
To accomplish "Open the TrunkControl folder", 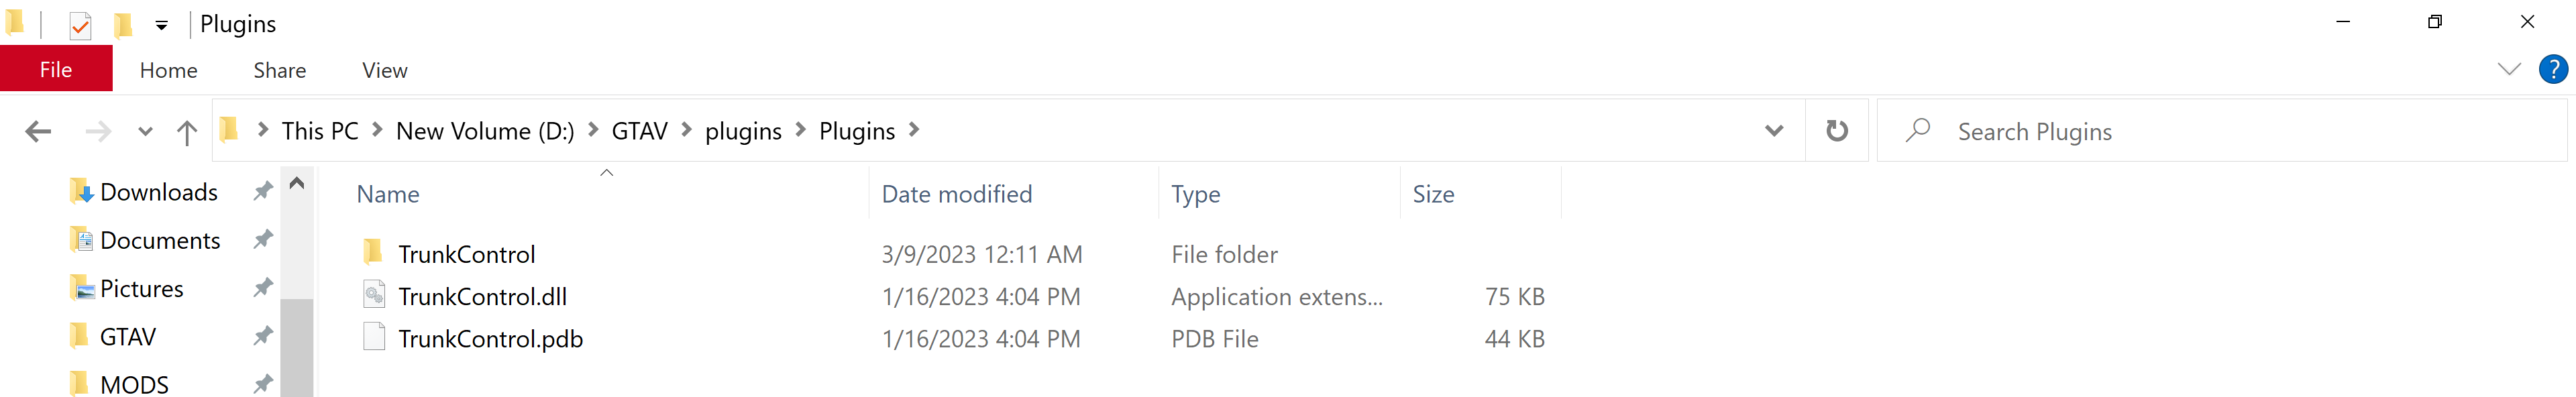I will [466, 254].
